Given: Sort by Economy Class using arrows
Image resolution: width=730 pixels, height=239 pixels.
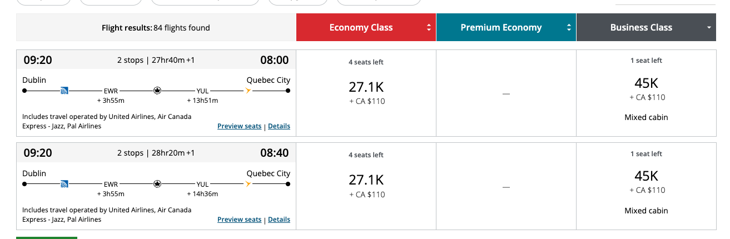Looking at the screenshot, I should 429,28.
